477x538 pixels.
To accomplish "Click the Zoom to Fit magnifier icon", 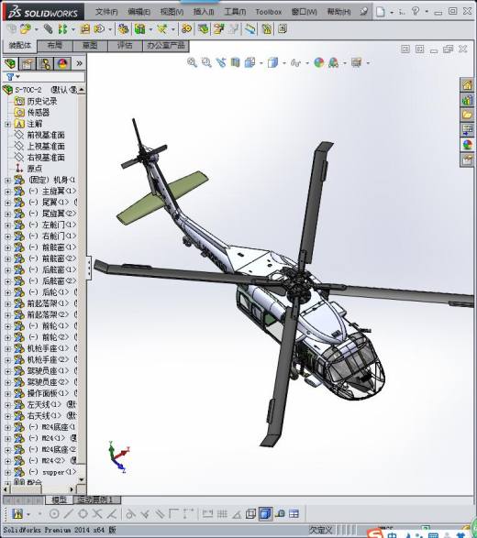I will [x=192, y=63].
